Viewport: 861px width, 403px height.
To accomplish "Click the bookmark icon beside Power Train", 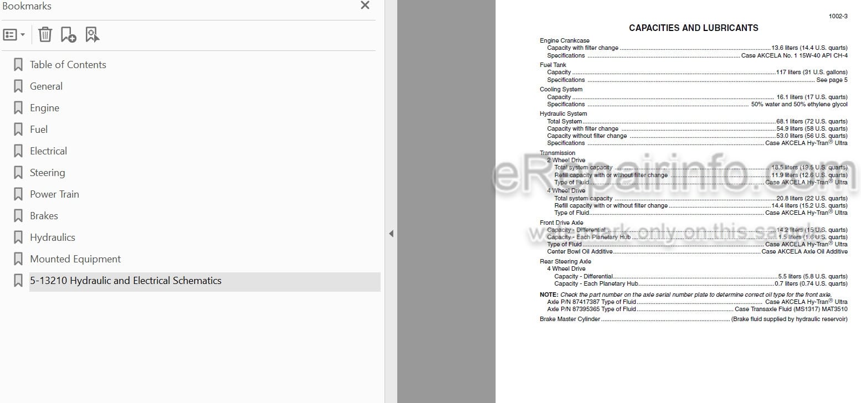I will pyautogui.click(x=18, y=194).
